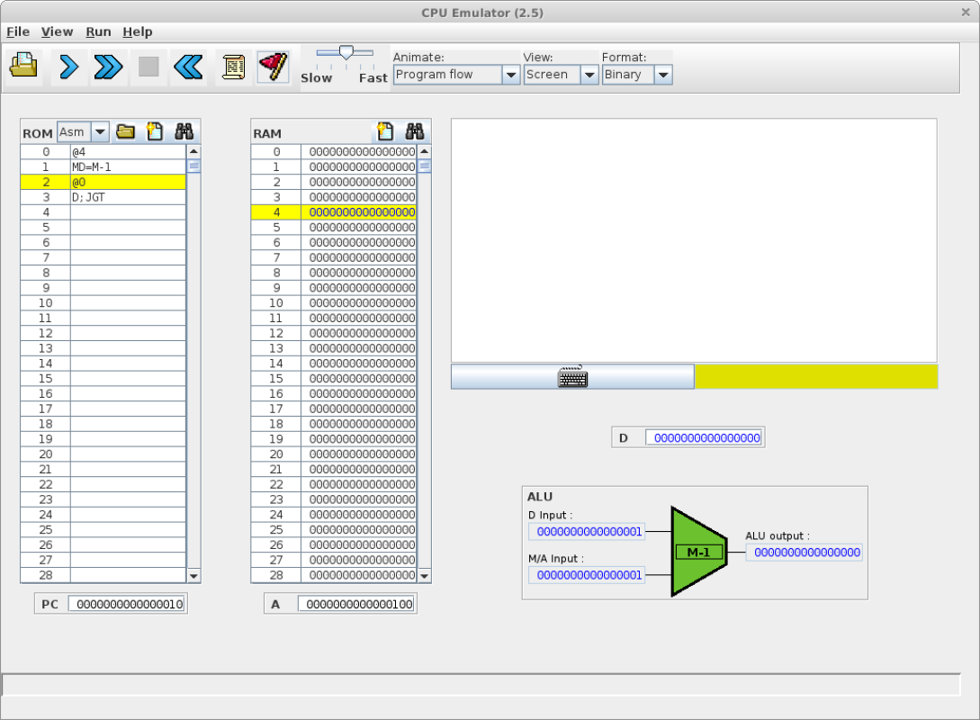Image resolution: width=980 pixels, height=720 pixels.
Task: Click the ALU output value
Action: [x=805, y=553]
